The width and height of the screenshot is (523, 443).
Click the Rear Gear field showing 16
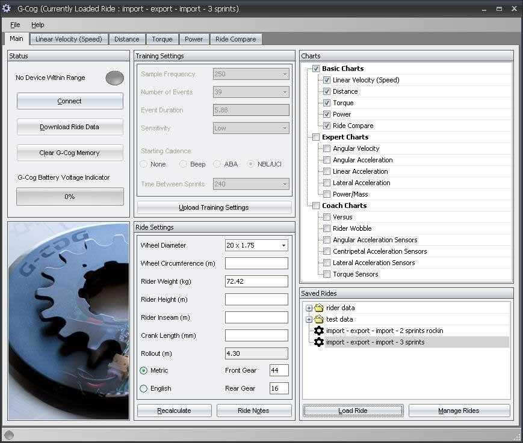(x=279, y=388)
